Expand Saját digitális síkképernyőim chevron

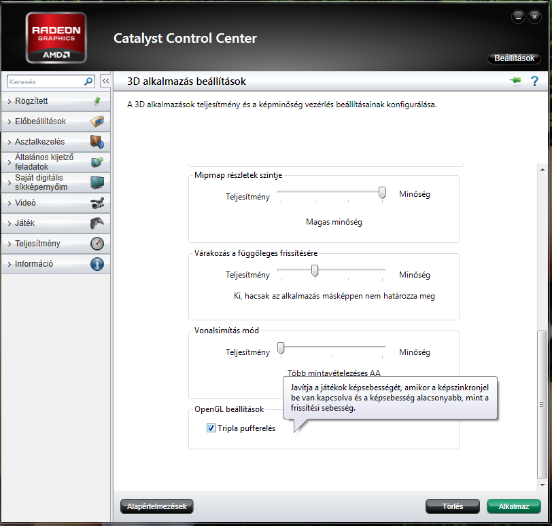(10, 183)
